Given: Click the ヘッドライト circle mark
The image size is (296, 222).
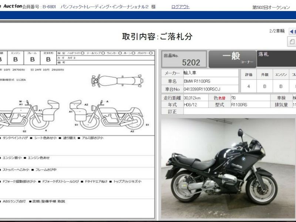Looking at the screenshot, I should pyautogui.click(x=83, y=53).
